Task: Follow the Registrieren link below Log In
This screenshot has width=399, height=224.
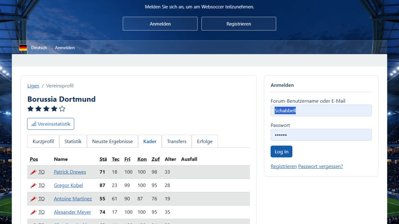Action: coord(284,166)
